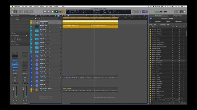Screen dimensions: 197x110
Task: Toggle global Solo S button in track header
Action: click(39, 18)
